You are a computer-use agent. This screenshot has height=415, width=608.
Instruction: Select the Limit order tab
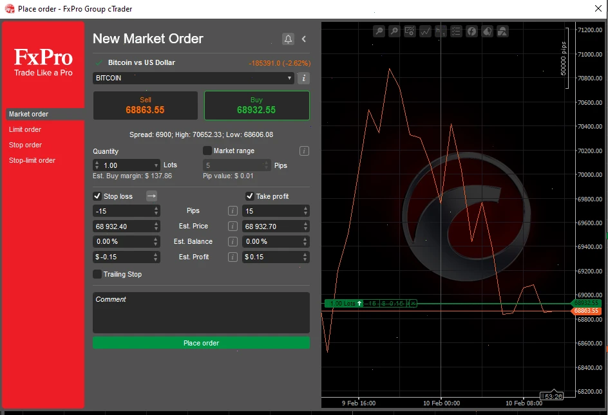click(25, 129)
